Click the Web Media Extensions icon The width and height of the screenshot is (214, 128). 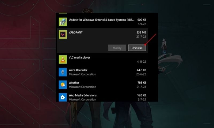(63, 97)
